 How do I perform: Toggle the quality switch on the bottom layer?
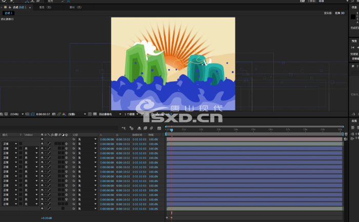[x=49, y=209]
